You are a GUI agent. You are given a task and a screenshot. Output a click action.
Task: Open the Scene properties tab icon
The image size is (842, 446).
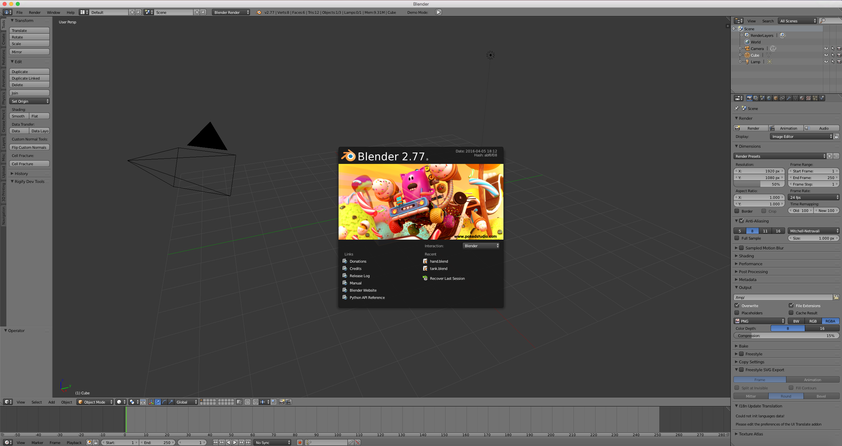762,98
